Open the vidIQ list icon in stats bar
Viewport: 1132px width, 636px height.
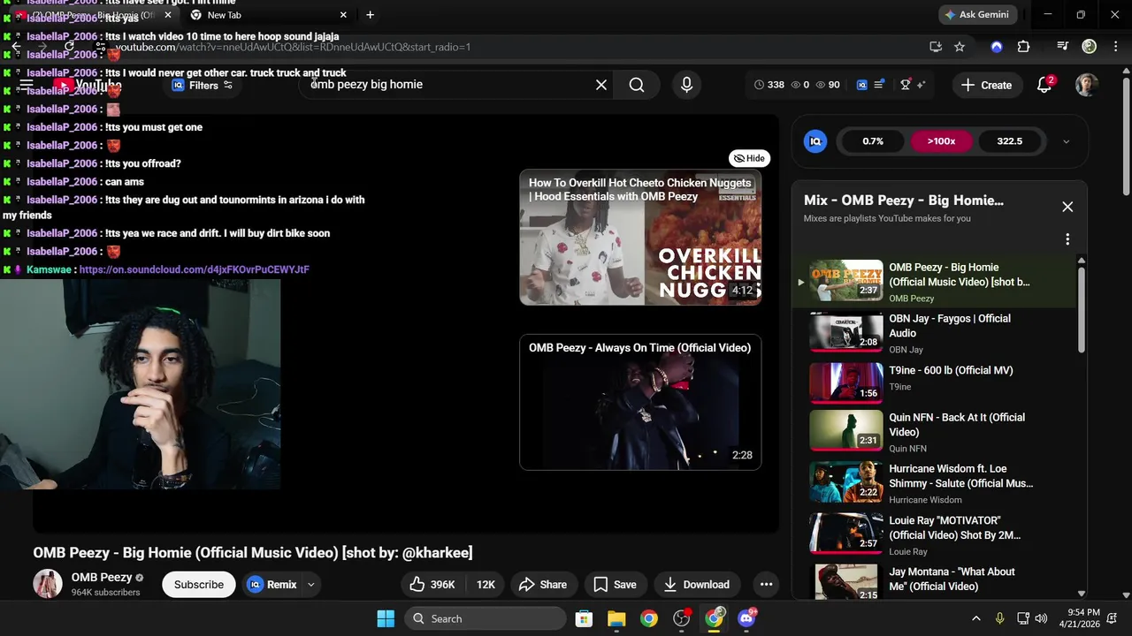coord(879,85)
